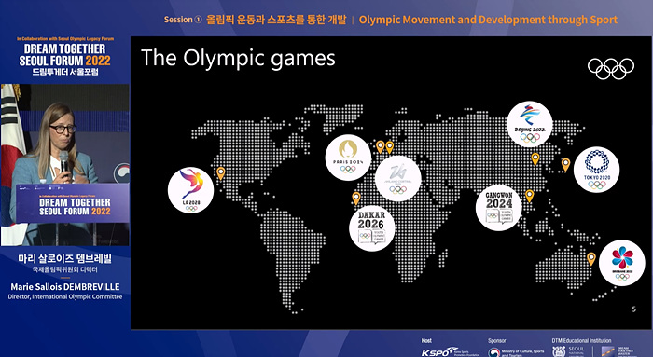Click the slide page number 5
The height and width of the screenshot is (357, 653).
(633, 309)
